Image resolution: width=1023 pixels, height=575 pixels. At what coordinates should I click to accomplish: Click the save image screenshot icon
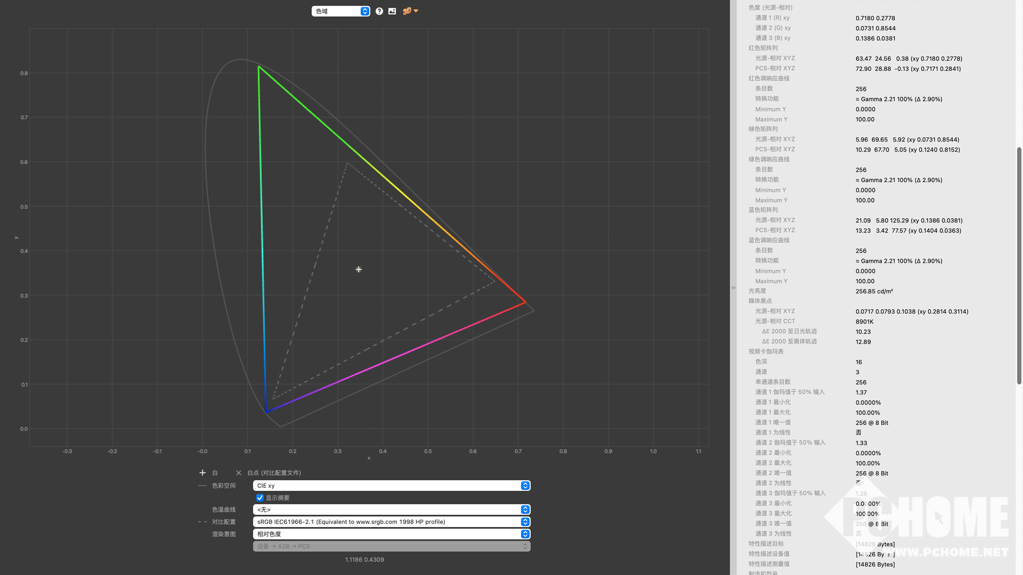[392, 11]
